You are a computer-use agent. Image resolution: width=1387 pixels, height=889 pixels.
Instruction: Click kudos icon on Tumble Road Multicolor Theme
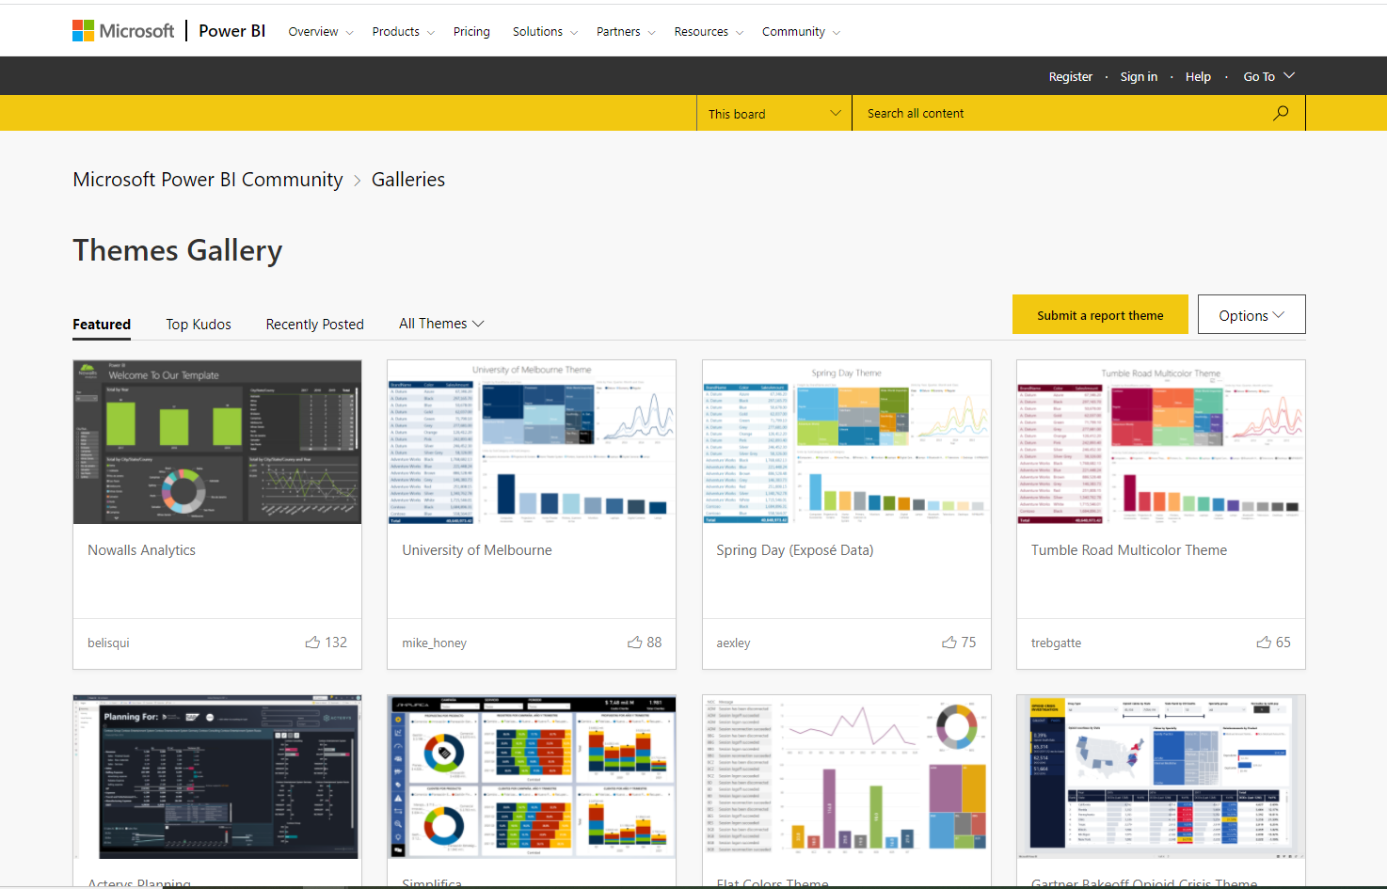tap(1264, 643)
